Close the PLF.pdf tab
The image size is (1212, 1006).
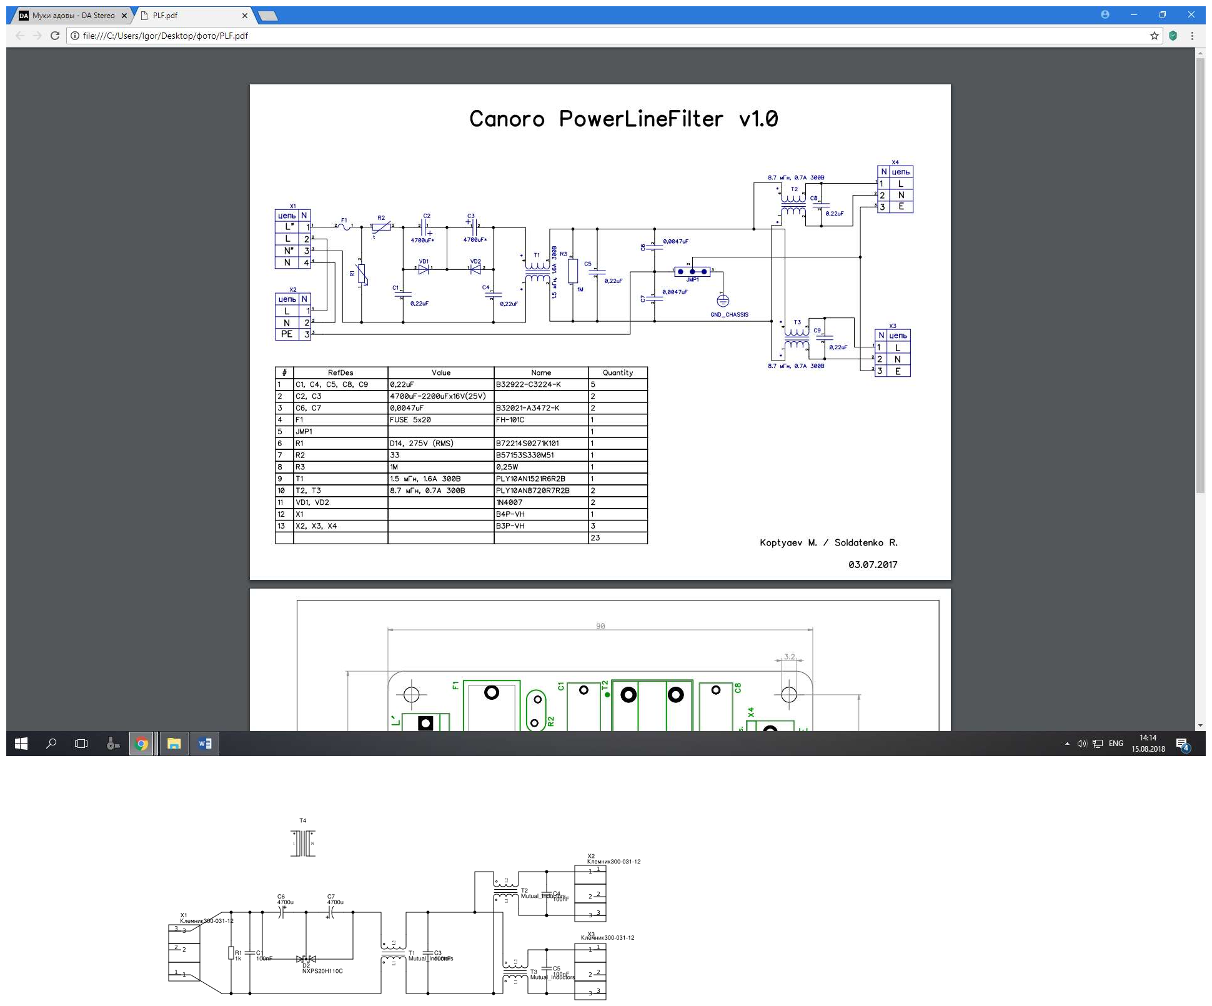245,16
